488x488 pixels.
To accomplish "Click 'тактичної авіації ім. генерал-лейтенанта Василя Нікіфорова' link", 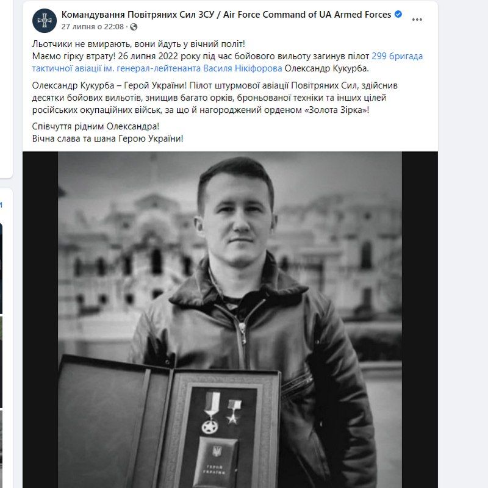I will tap(157, 68).
